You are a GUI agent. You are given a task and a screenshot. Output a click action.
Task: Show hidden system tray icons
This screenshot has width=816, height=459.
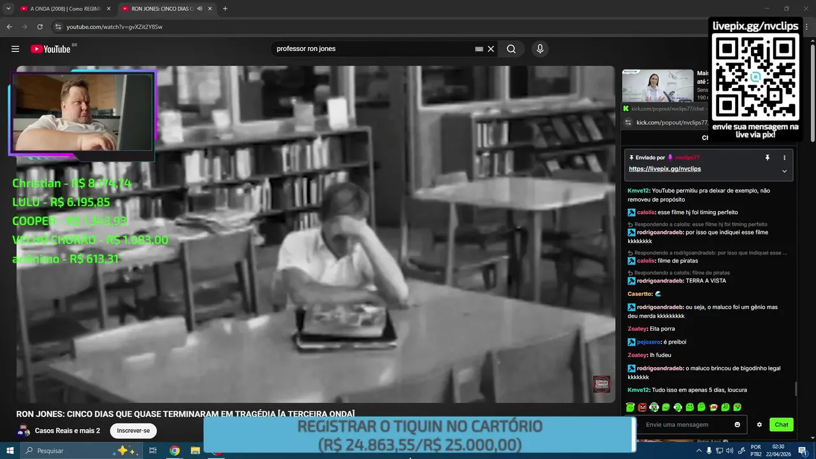[x=699, y=451]
